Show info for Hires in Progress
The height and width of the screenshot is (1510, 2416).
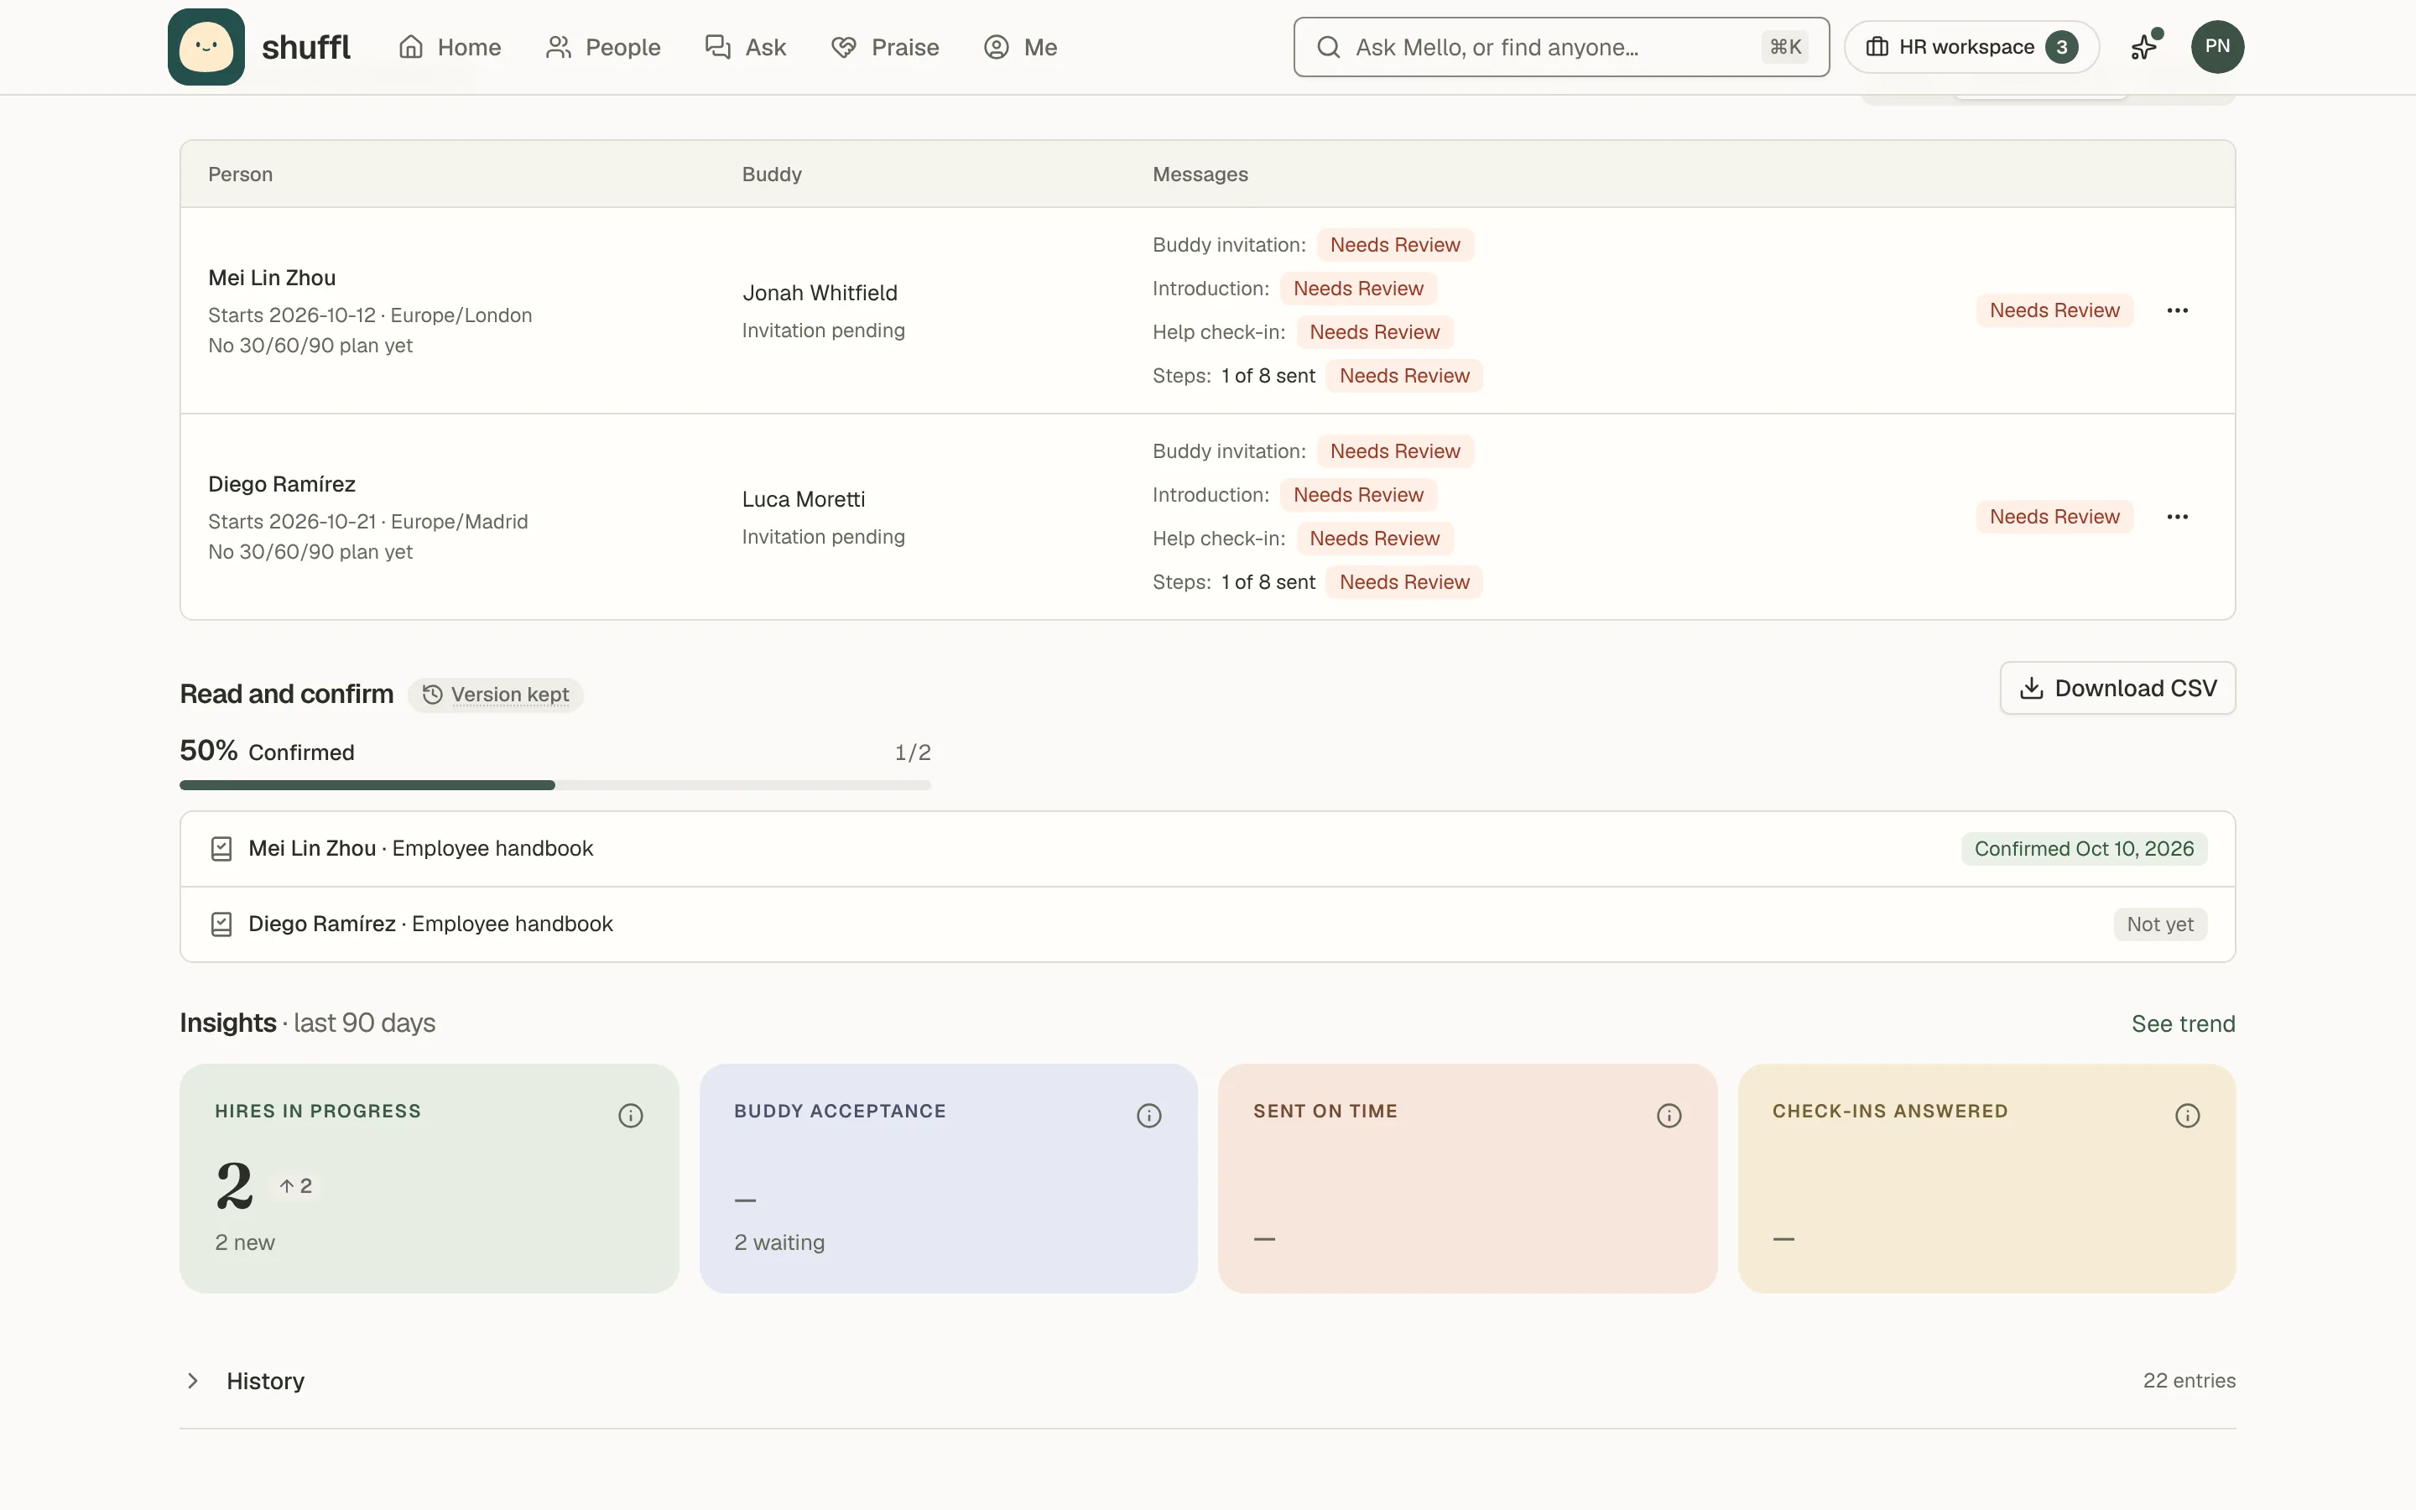click(x=630, y=1116)
